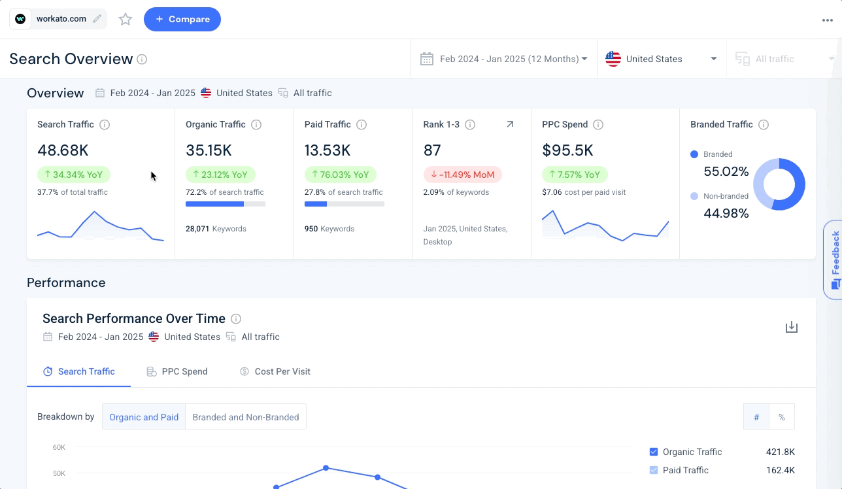Click the Rank 1-3 info icon
Image resolution: width=842 pixels, height=489 pixels.
tap(470, 125)
